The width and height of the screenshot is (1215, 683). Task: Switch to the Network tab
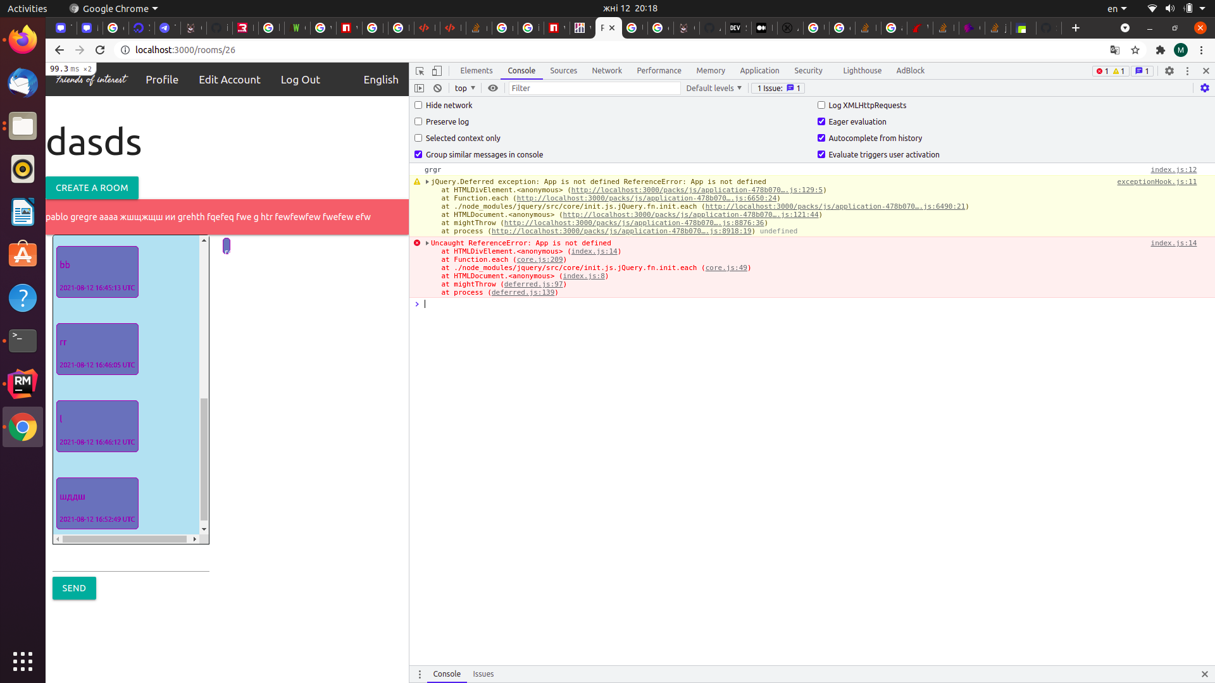(606, 71)
